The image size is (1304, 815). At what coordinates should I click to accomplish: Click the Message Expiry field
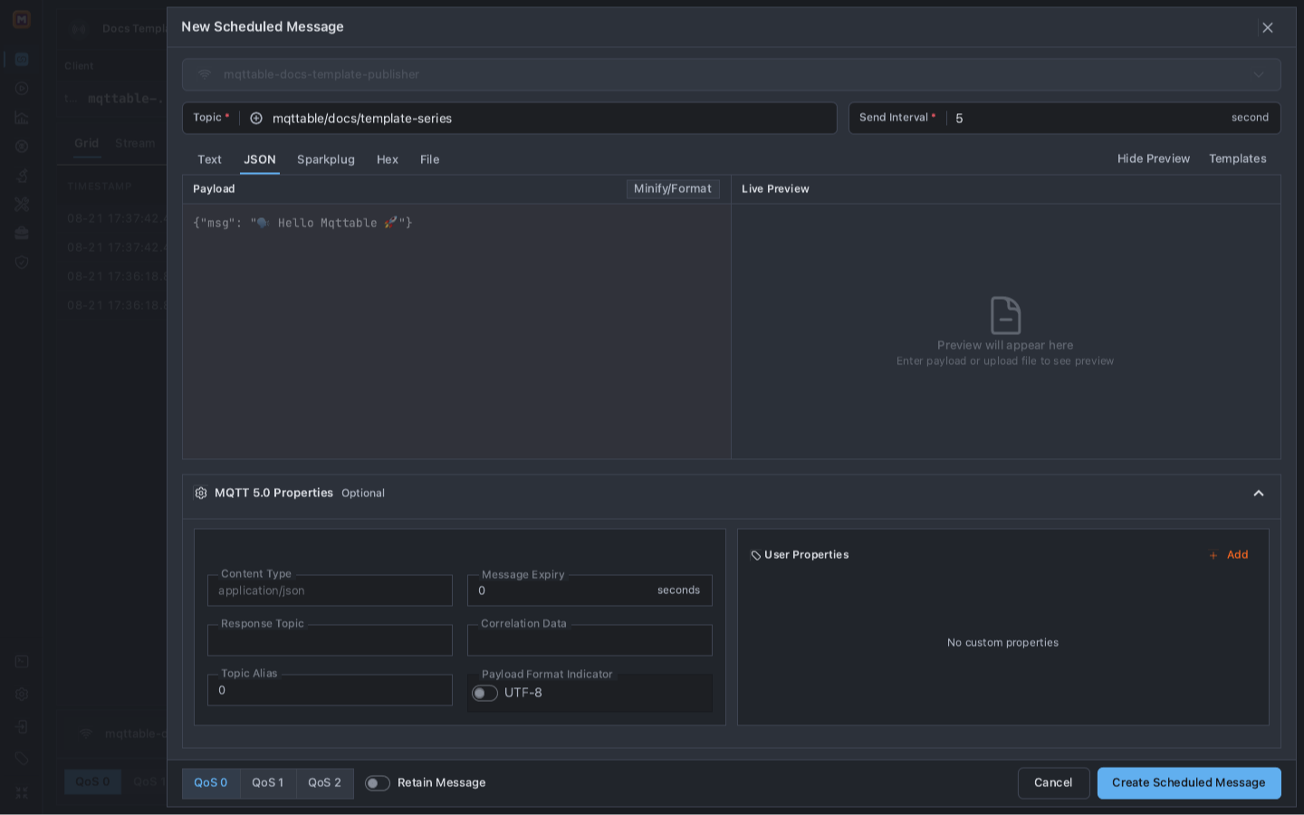tap(590, 590)
